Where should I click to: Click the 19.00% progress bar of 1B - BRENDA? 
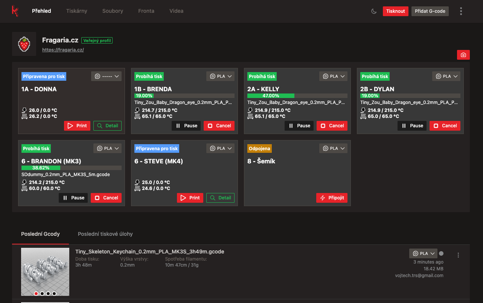184,96
